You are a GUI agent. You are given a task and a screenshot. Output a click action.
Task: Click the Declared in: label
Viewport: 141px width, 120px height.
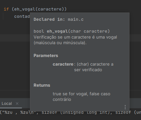pyautogui.click(x=49, y=19)
